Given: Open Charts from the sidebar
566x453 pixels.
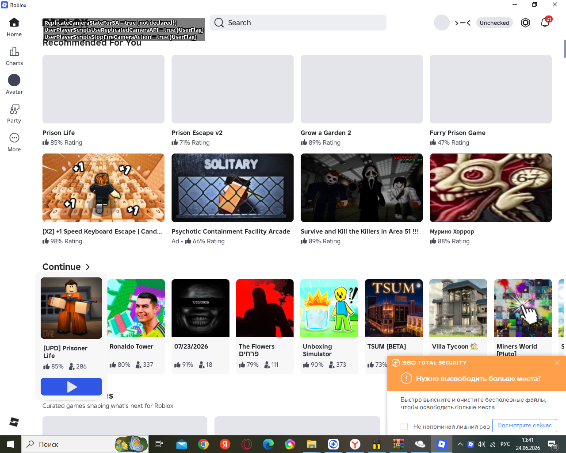Looking at the screenshot, I should [14, 56].
